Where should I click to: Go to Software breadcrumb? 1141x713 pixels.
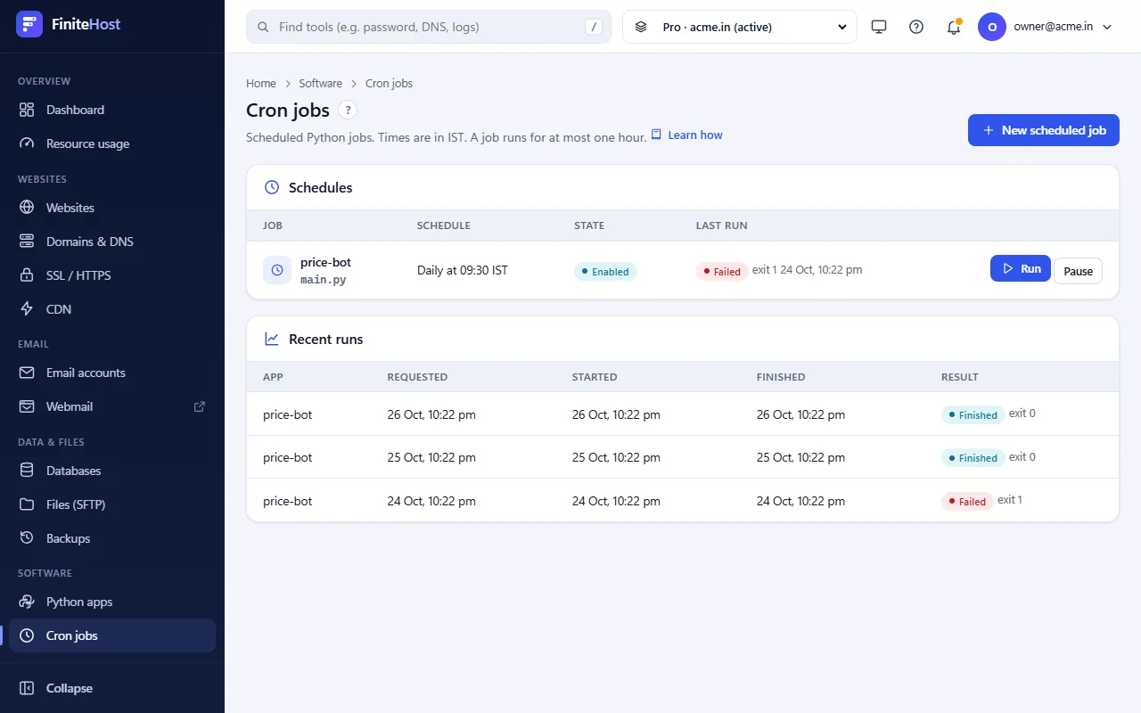[x=321, y=83]
